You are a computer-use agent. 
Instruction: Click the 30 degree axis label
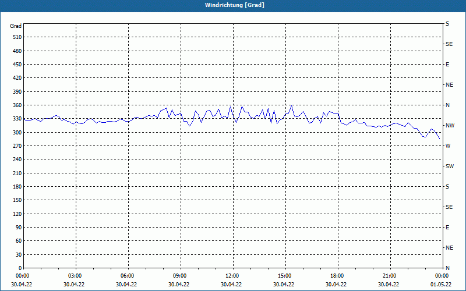[x=19, y=254]
